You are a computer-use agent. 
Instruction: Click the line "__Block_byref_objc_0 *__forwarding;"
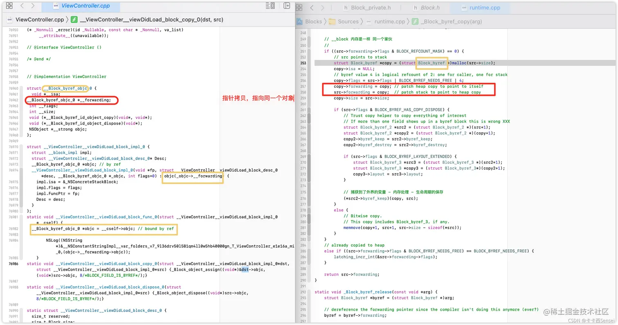coord(69,100)
